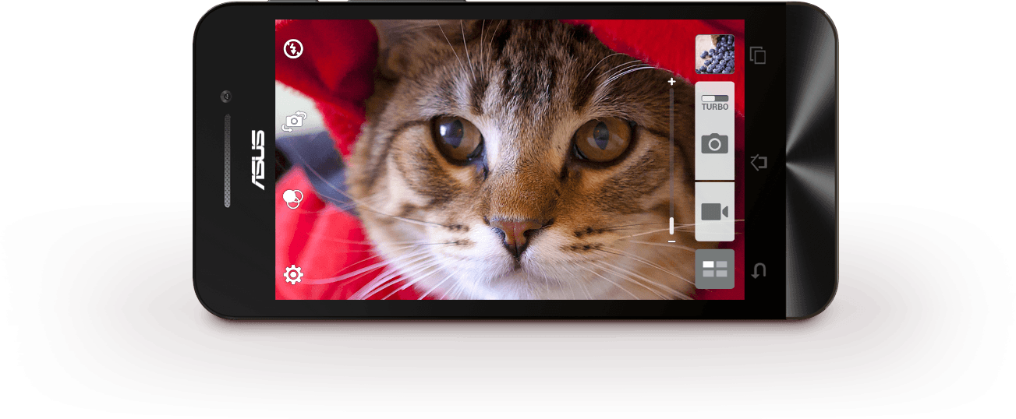Tap the Android recent apps button
1016x419 pixels.
(758, 55)
